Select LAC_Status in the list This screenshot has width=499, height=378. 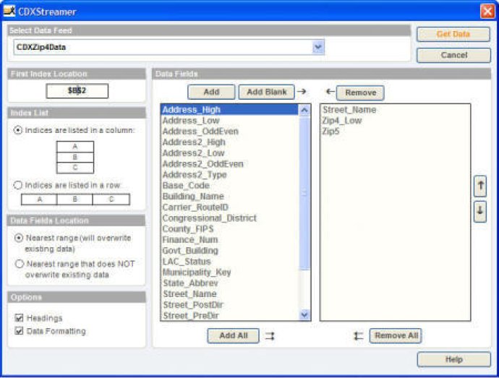click(230, 261)
